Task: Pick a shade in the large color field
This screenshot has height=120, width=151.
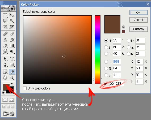Action: coord(57,50)
